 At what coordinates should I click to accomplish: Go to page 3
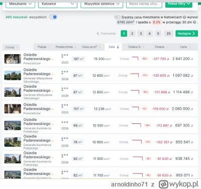tap(141, 34)
